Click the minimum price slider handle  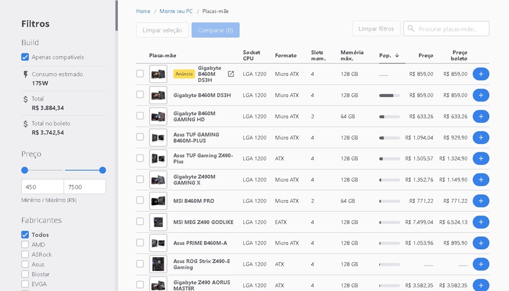(x=24, y=170)
